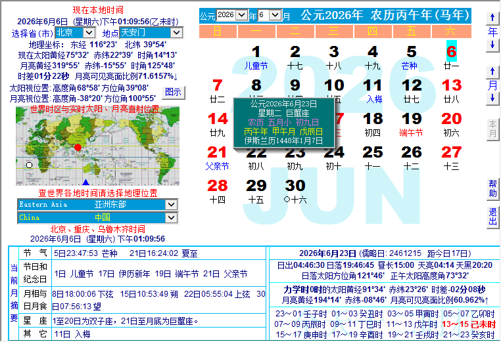Click the moon circle marker on world map

[x=30, y=165]
